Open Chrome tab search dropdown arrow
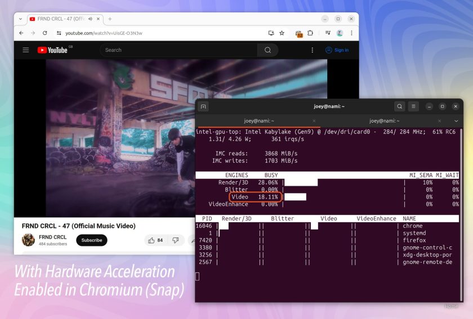The image size is (473, 319). click(20, 19)
